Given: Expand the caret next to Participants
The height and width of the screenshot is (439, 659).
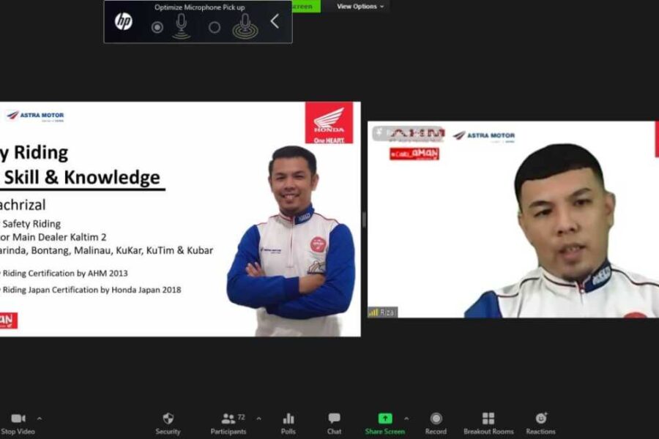Looking at the screenshot, I should pos(258,419).
